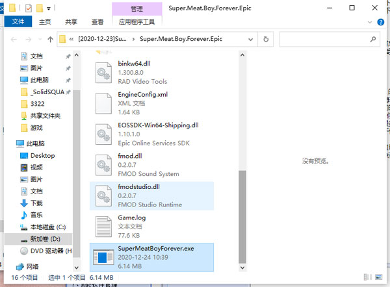390x287 pixels.
Task: Click the binkw64.dll file name
Action: tap(134, 64)
